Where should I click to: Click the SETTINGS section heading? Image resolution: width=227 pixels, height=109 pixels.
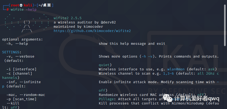click(11, 52)
